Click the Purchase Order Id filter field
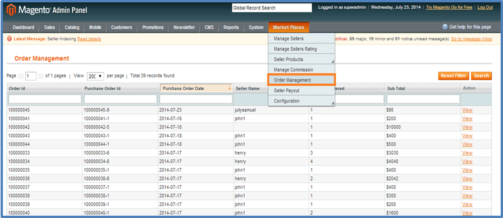Screen dimensions: 503x218 tap(120, 99)
